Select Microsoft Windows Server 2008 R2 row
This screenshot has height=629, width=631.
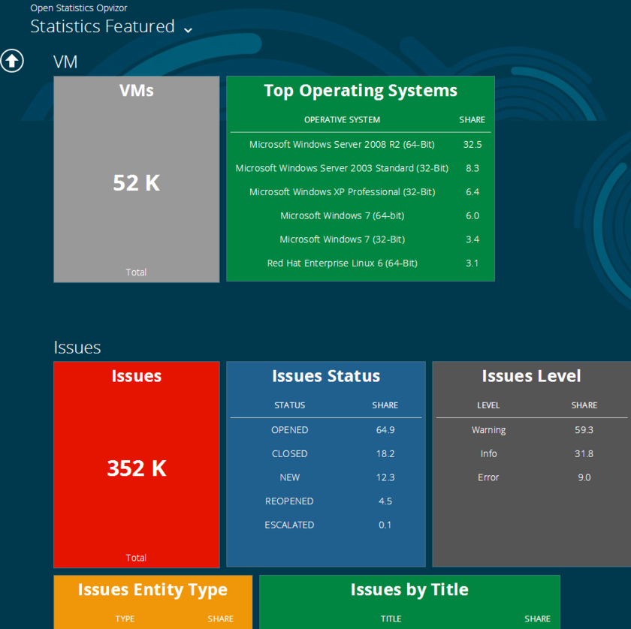tap(342, 144)
